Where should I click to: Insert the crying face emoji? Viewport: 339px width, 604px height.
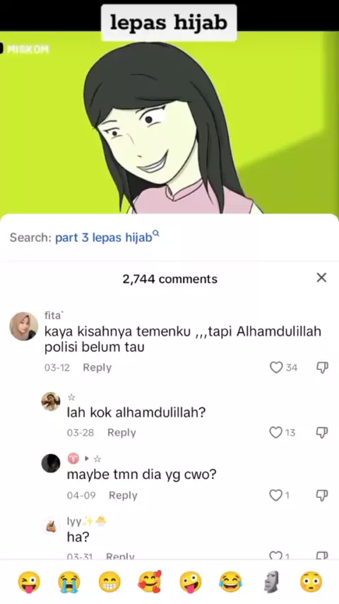coord(69,581)
